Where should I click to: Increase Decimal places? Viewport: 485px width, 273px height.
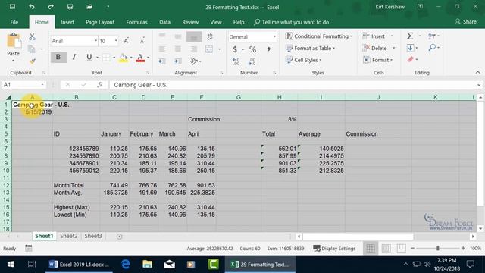pyautogui.click(x=236, y=61)
